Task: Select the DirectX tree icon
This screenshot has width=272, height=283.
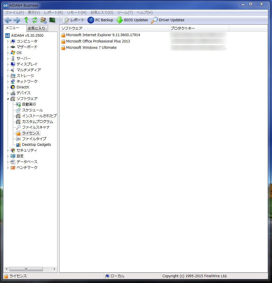Action: coord(13,87)
